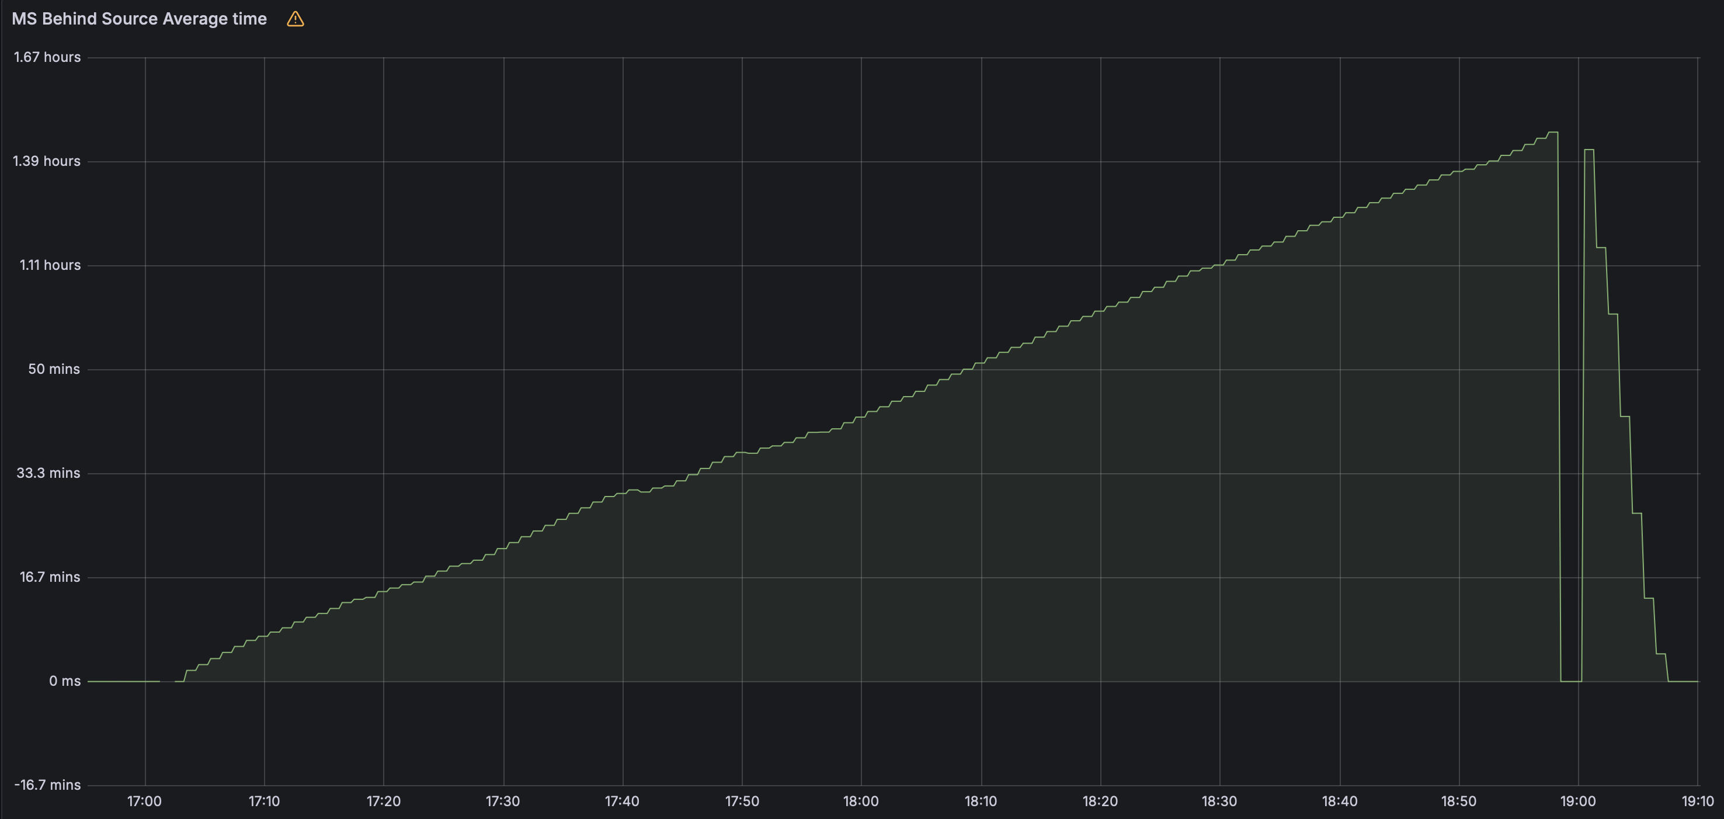
Task: Click the yellow warning triangle icon
Action: [295, 19]
